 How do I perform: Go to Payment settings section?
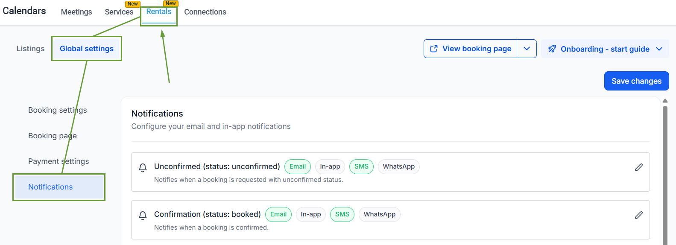pyautogui.click(x=59, y=161)
